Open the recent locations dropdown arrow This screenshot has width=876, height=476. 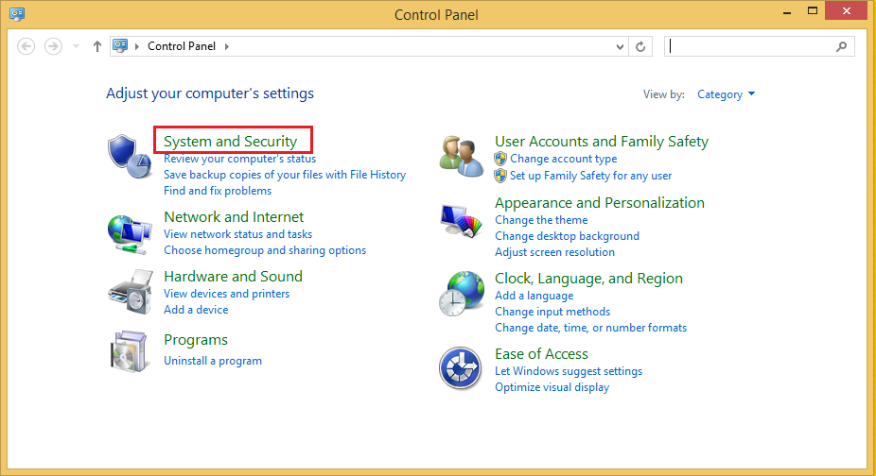(77, 46)
